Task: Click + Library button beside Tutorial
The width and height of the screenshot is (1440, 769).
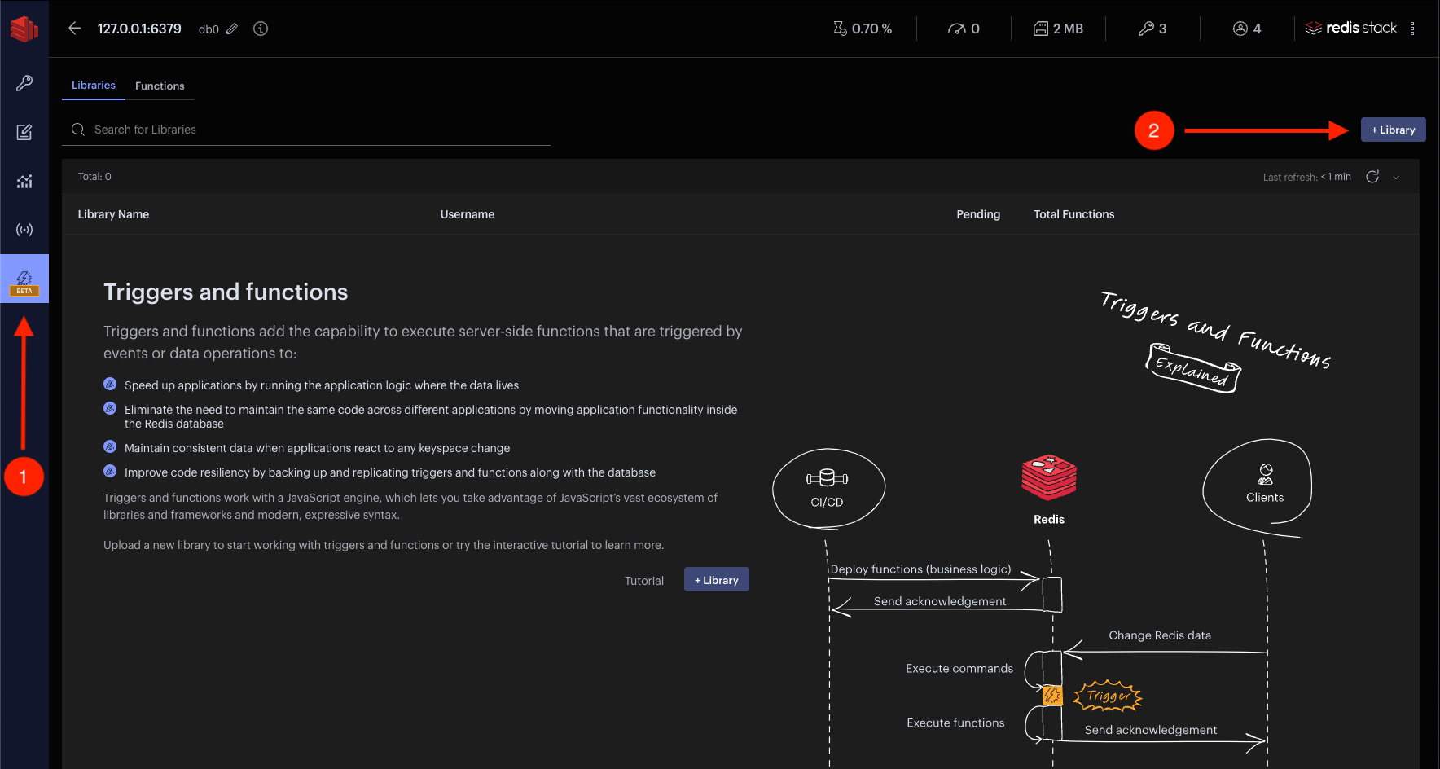Action: tap(716, 580)
